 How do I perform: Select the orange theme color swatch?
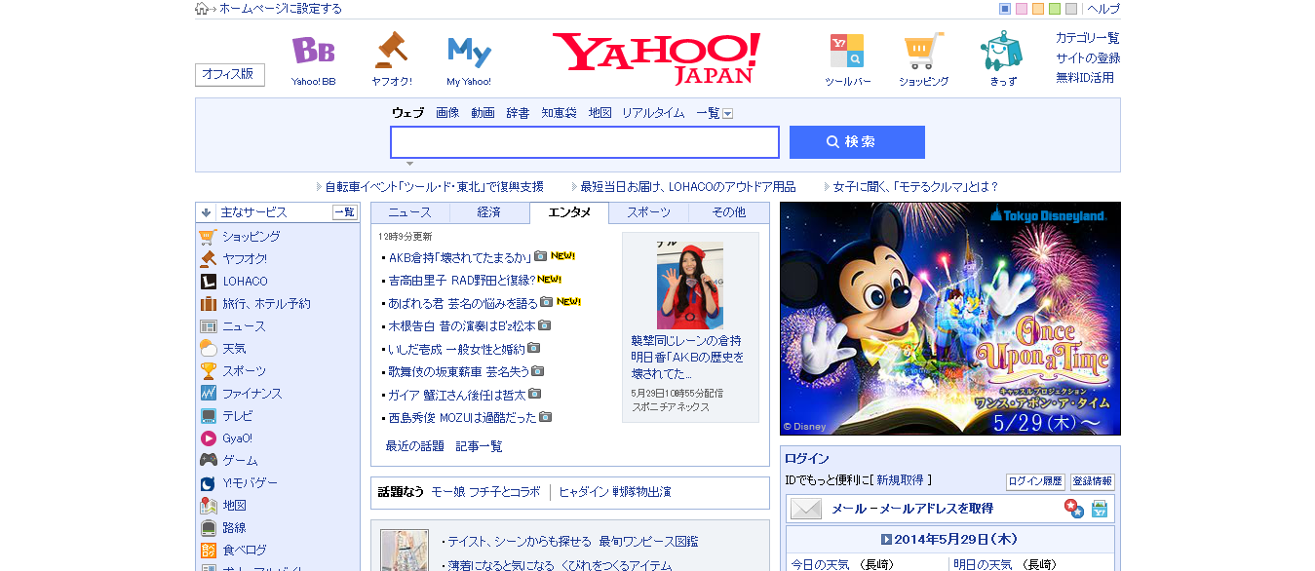(1038, 9)
